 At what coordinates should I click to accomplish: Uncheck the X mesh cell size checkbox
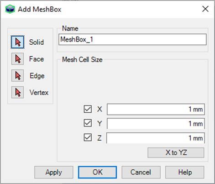click(88, 109)
